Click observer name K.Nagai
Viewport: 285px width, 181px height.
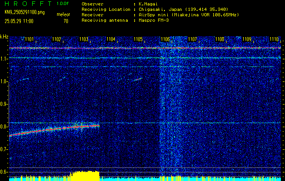(147, 4)
